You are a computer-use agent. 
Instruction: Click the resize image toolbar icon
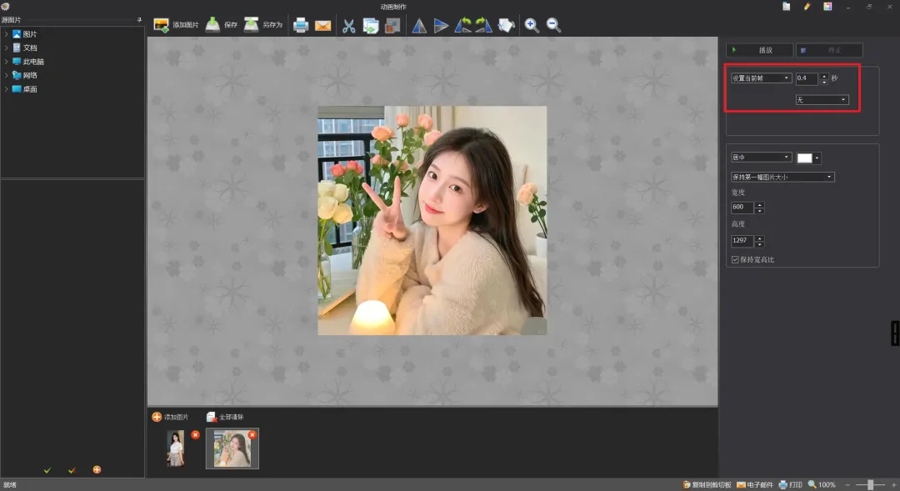coord(392,26)
